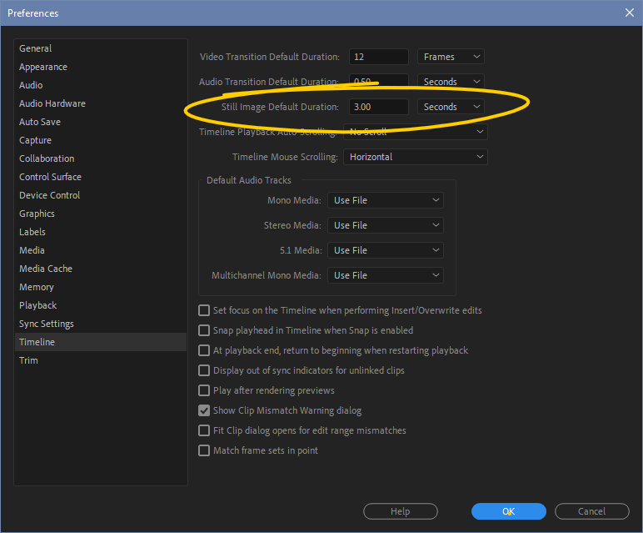This screenshot has width=643, height=533.
Task: Open Still Image Duration Seconds dropdown
Action: [x=451, y=107]
